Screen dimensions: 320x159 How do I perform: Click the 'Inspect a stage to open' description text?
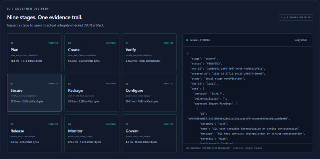[56, 26]
